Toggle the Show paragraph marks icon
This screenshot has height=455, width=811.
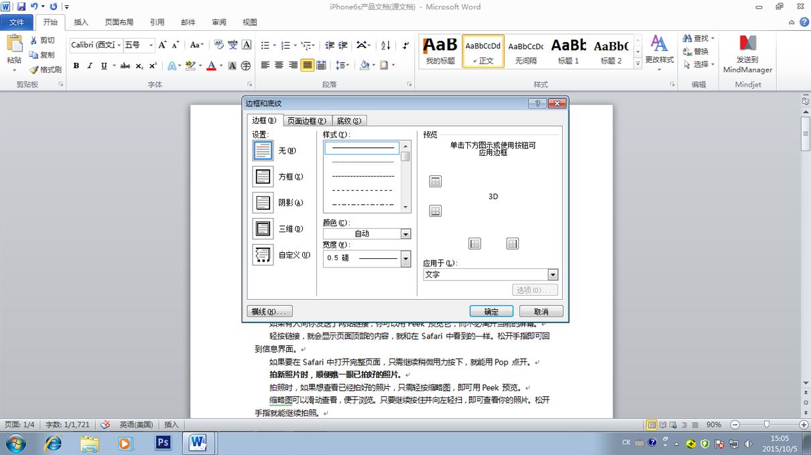405,45
